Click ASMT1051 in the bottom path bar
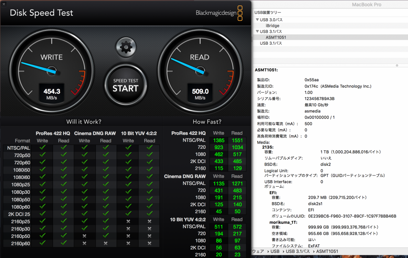The image size is (408, 258). click(327, 251)
